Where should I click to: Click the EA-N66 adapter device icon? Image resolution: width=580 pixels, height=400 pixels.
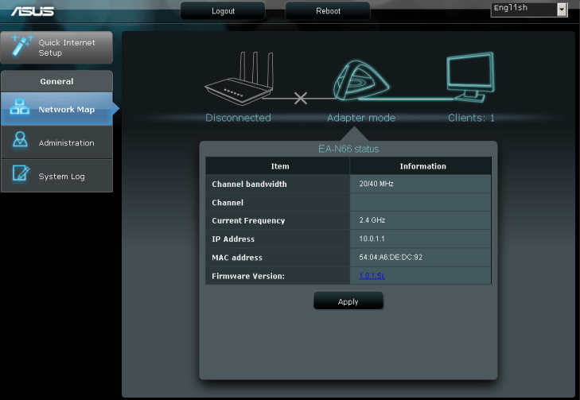(360, 80)
